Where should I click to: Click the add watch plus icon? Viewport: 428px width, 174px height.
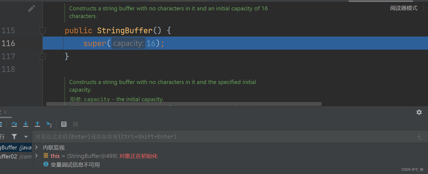(419, 137)
